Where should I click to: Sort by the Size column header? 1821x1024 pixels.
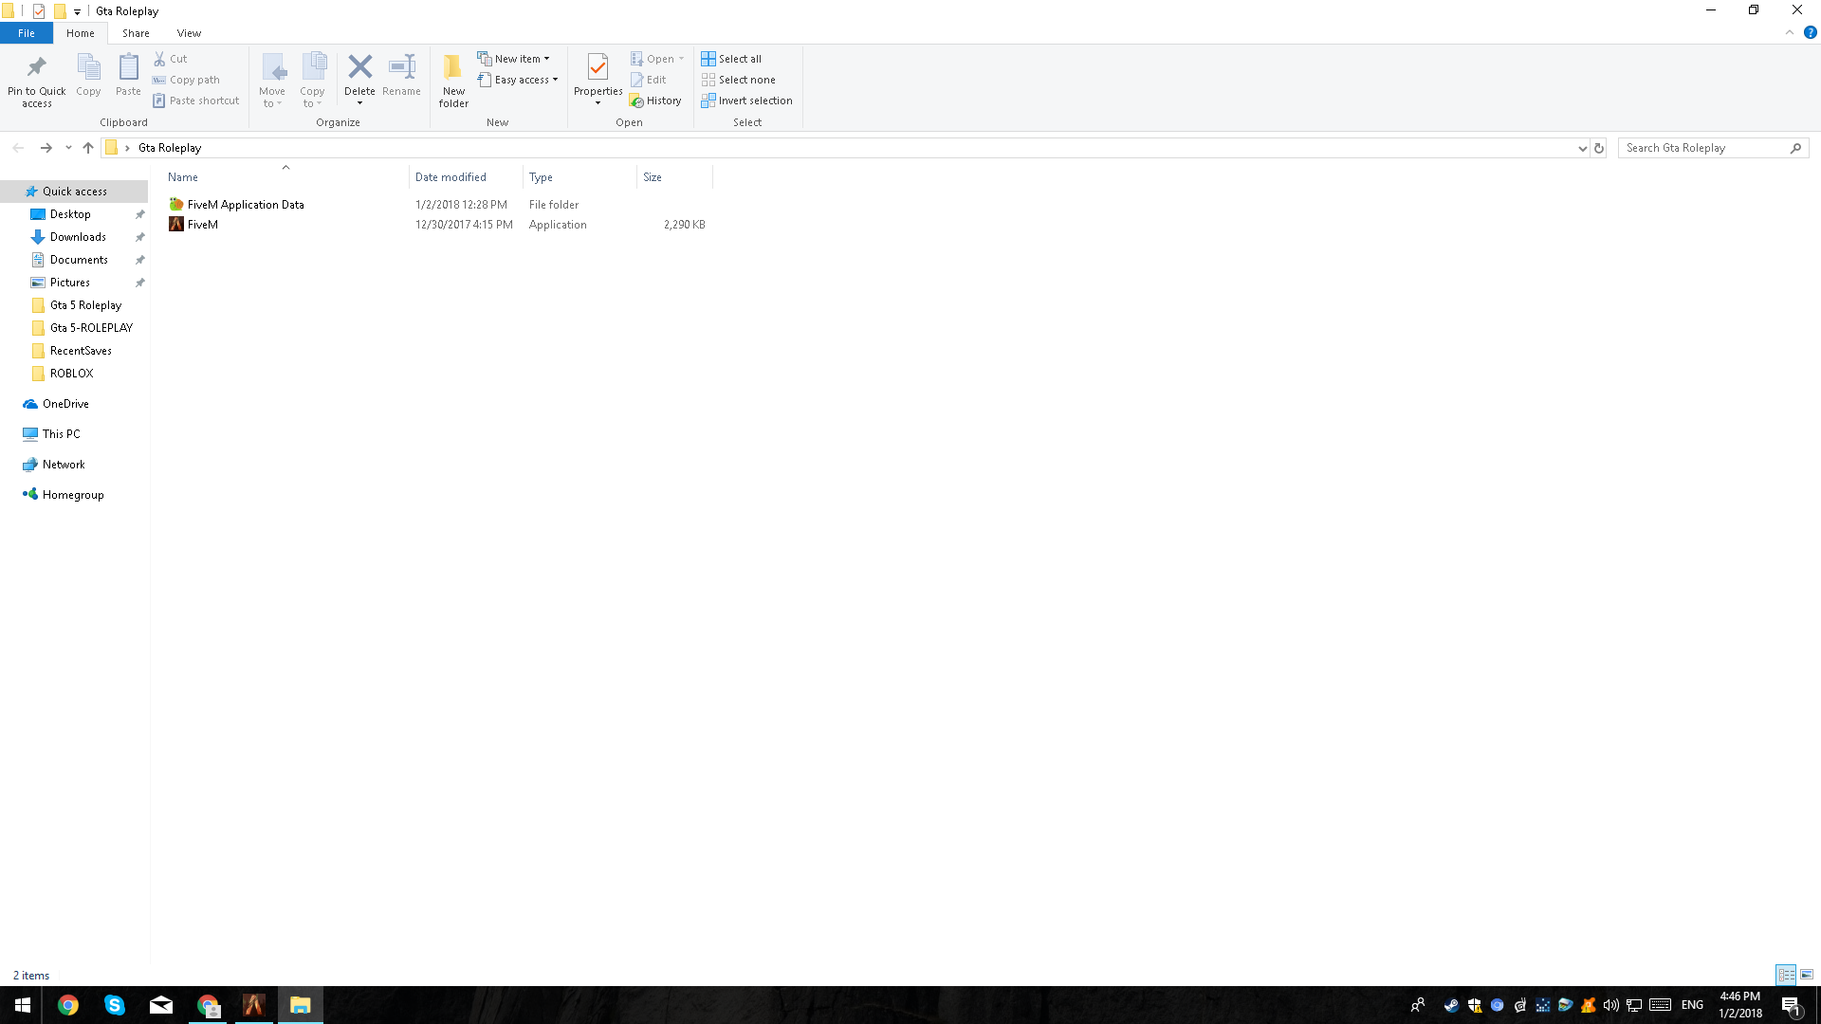(674, 177)
